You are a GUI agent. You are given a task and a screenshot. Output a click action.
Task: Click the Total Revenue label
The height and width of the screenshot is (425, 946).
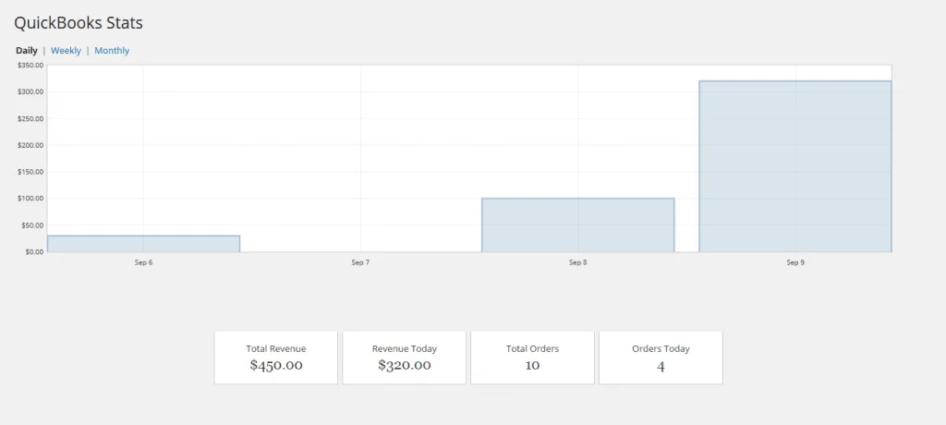275,349
